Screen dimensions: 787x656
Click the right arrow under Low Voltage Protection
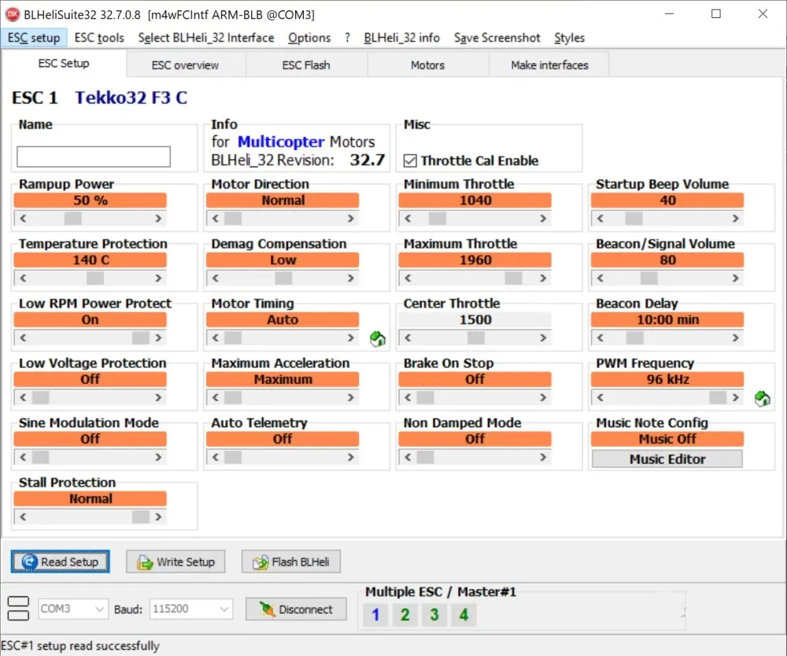[x=158, y=397]
